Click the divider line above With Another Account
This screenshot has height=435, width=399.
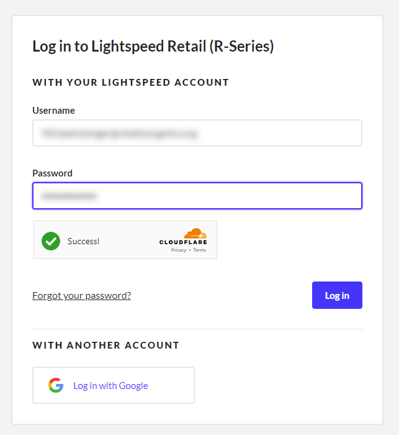pyautogui.click(x=197, y=329)
